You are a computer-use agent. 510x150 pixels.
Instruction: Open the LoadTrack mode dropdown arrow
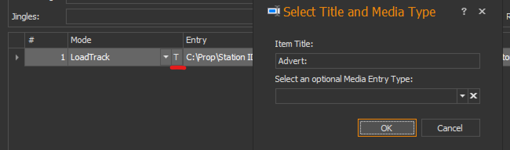click(x=165, y=57)
